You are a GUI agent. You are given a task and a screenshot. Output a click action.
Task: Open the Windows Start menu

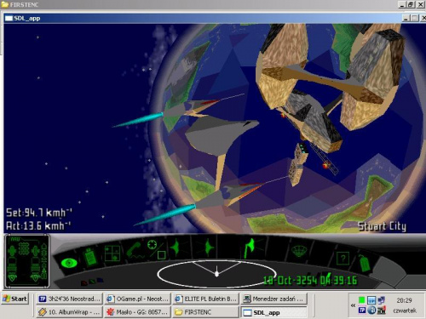coord(15,299)
